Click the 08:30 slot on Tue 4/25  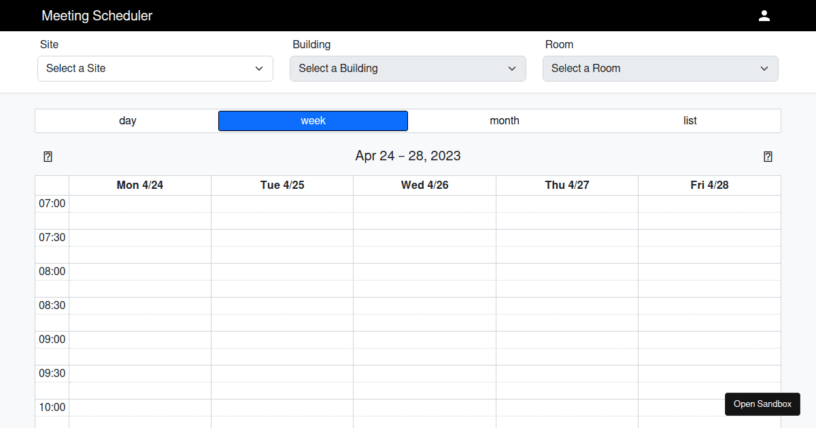tap(282, 306)
